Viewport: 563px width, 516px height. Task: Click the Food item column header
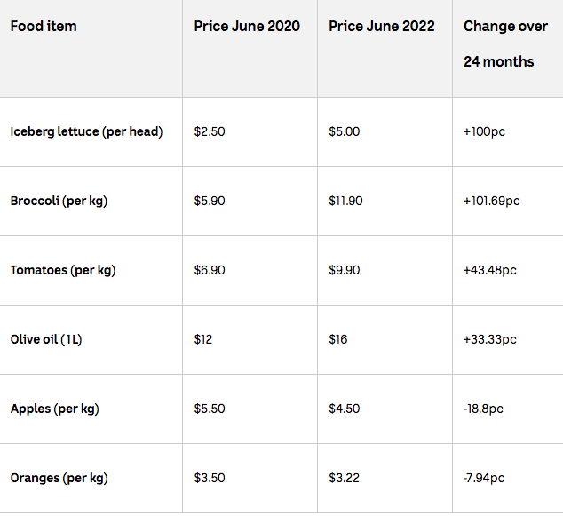pyautogui.click(x=44, y=27)
